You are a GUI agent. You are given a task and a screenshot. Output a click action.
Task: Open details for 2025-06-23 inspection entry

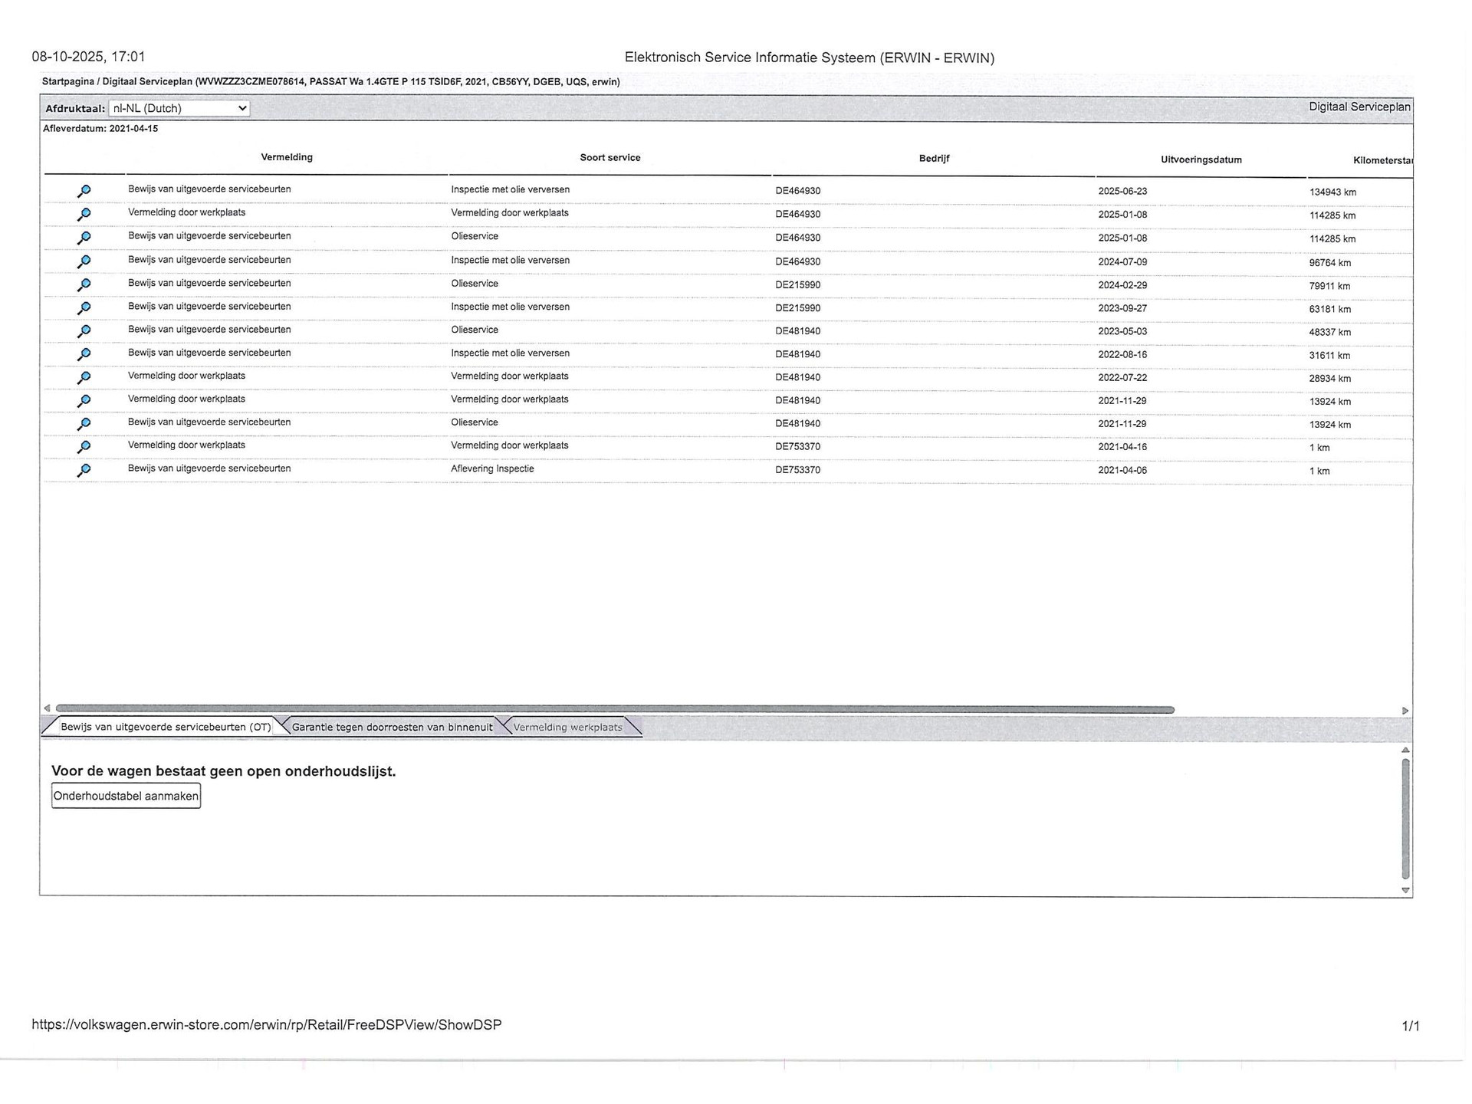click(x=84, y=191)
